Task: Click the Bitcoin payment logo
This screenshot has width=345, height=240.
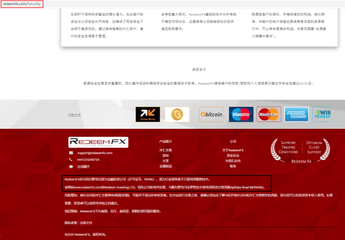Action: tap(211, 114)
